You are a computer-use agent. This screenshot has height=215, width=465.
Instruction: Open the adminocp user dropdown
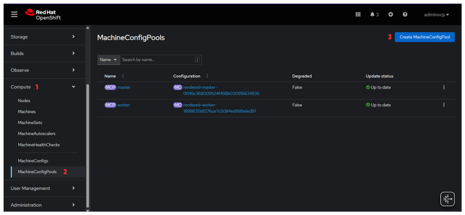436,15
